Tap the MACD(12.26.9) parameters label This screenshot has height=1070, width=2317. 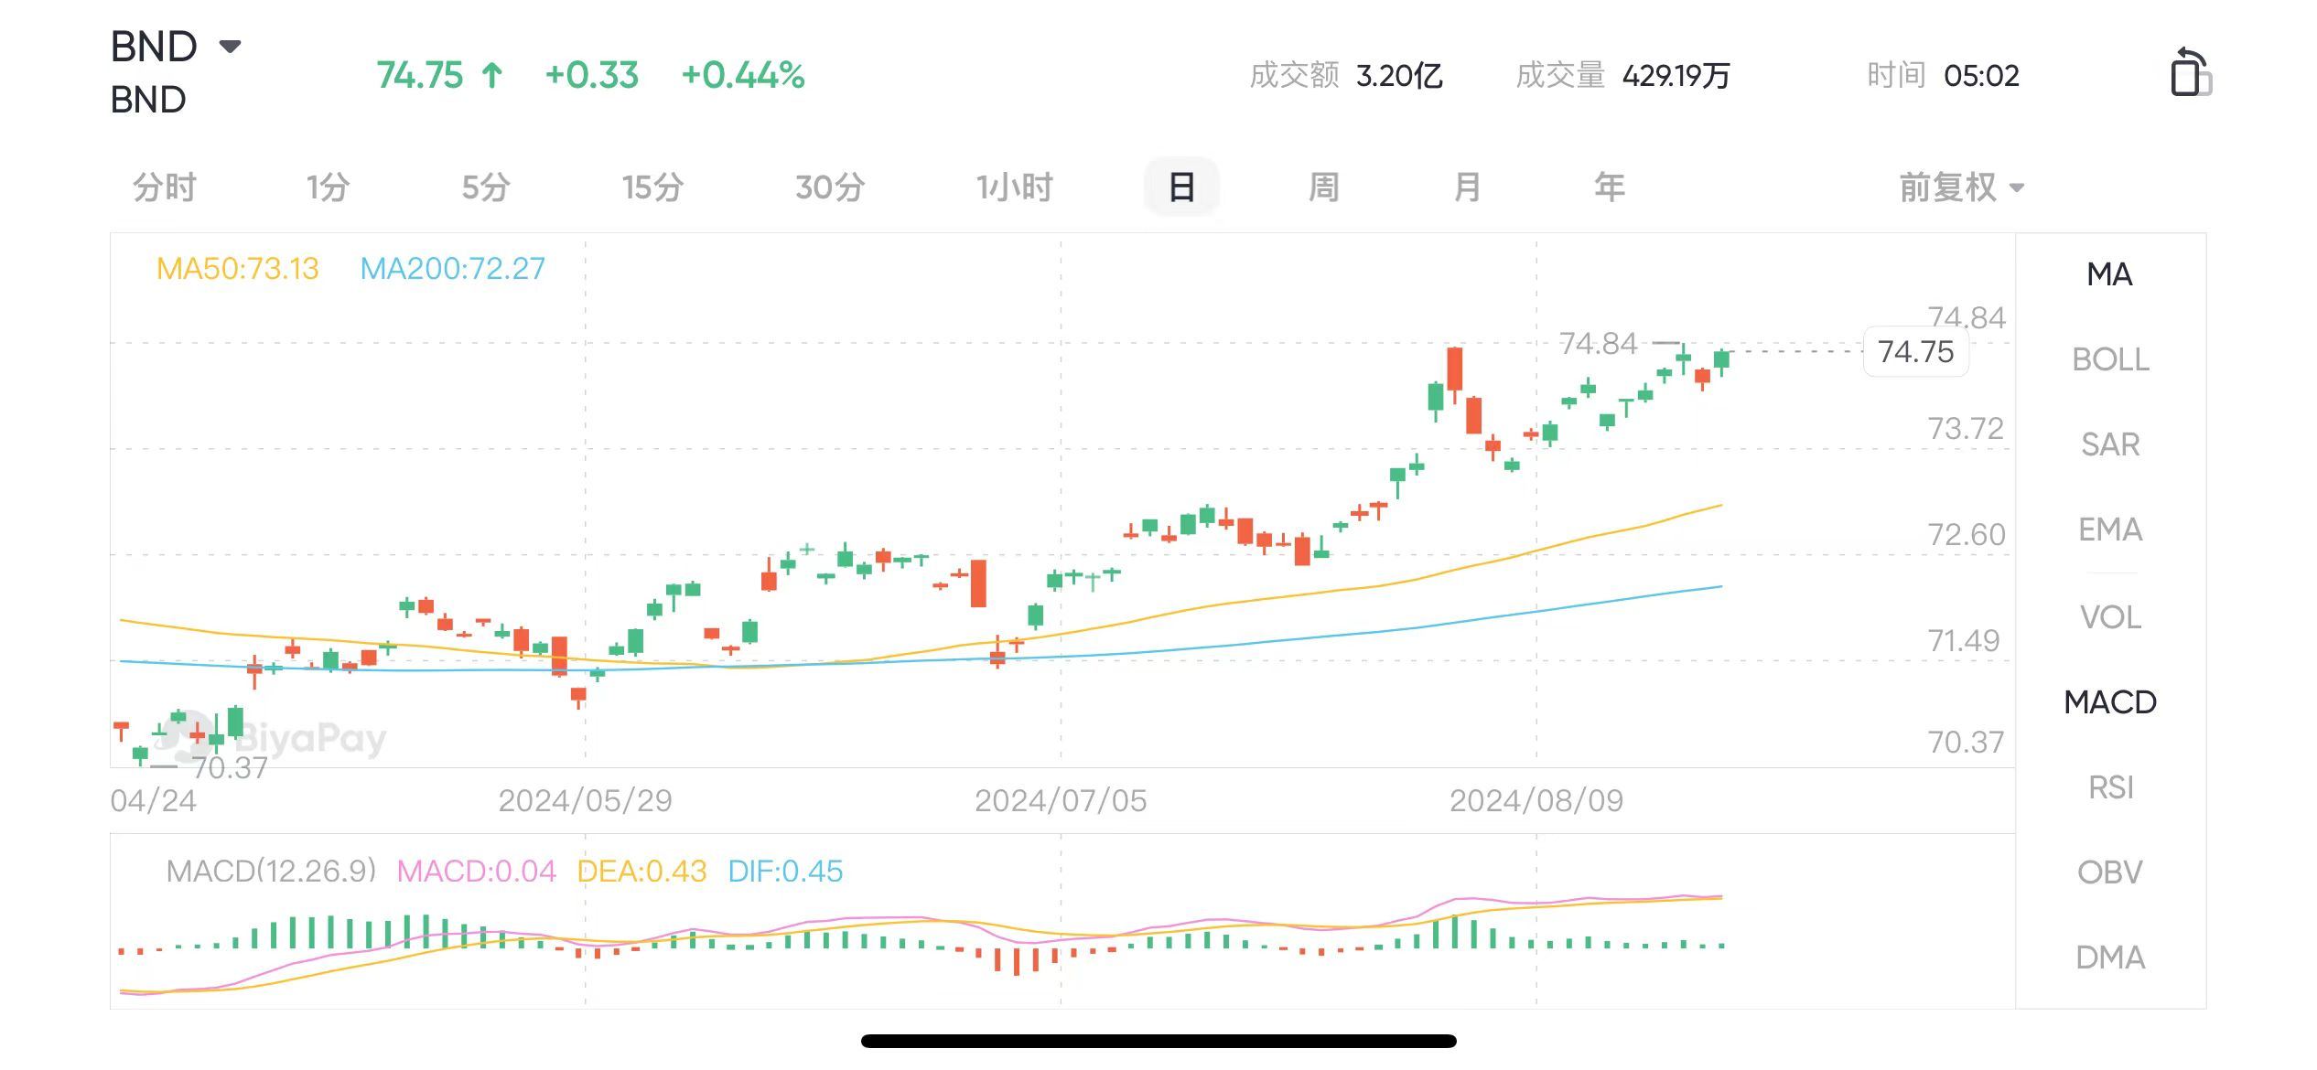pos(272,871)
